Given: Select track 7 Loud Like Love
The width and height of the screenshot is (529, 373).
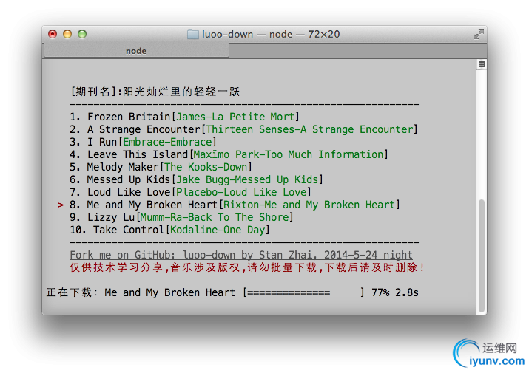Looking at the screenshot, I should point(190,192).
